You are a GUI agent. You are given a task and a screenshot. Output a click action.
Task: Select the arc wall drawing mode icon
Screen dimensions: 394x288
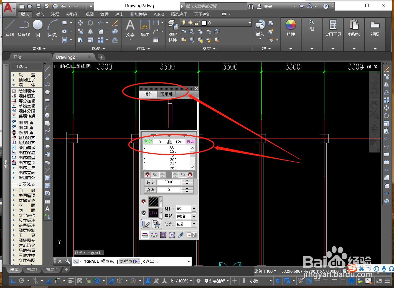point(154,235)
